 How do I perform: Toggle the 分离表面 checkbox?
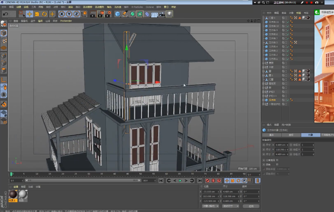(277, 160)
